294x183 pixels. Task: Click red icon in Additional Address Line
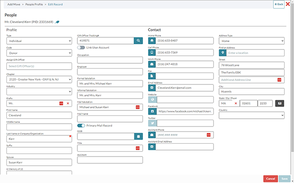click(x=279, y=80)
